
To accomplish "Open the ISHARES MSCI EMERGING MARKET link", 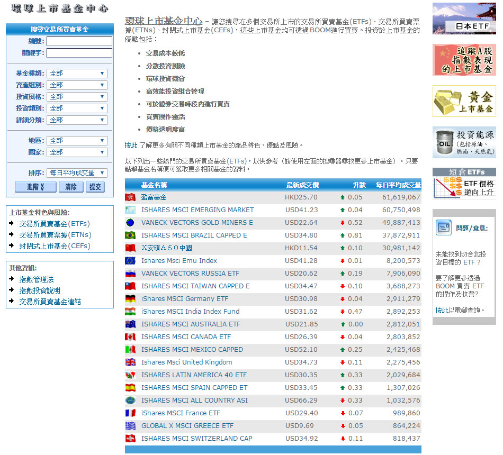I will (x=197, y=210).
